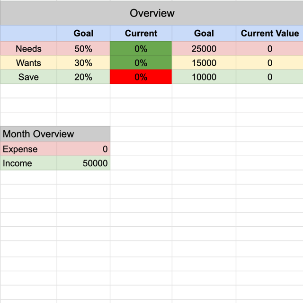Select the 15000 goal value cell
Image resolution: width=303 pixels, height=303 pixels.
coord(204,63)
